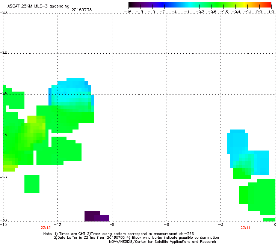Click the longitude label -6
The height and width of the screenshot is (244, 278).
166,224
